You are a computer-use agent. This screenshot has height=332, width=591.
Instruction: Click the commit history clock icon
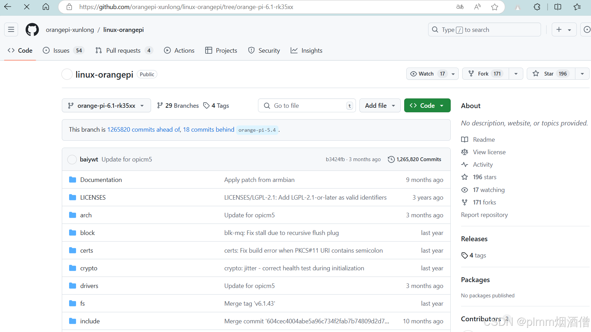(391, 159)
